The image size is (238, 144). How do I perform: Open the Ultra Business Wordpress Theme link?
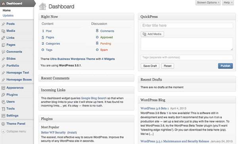pos(73,59)
